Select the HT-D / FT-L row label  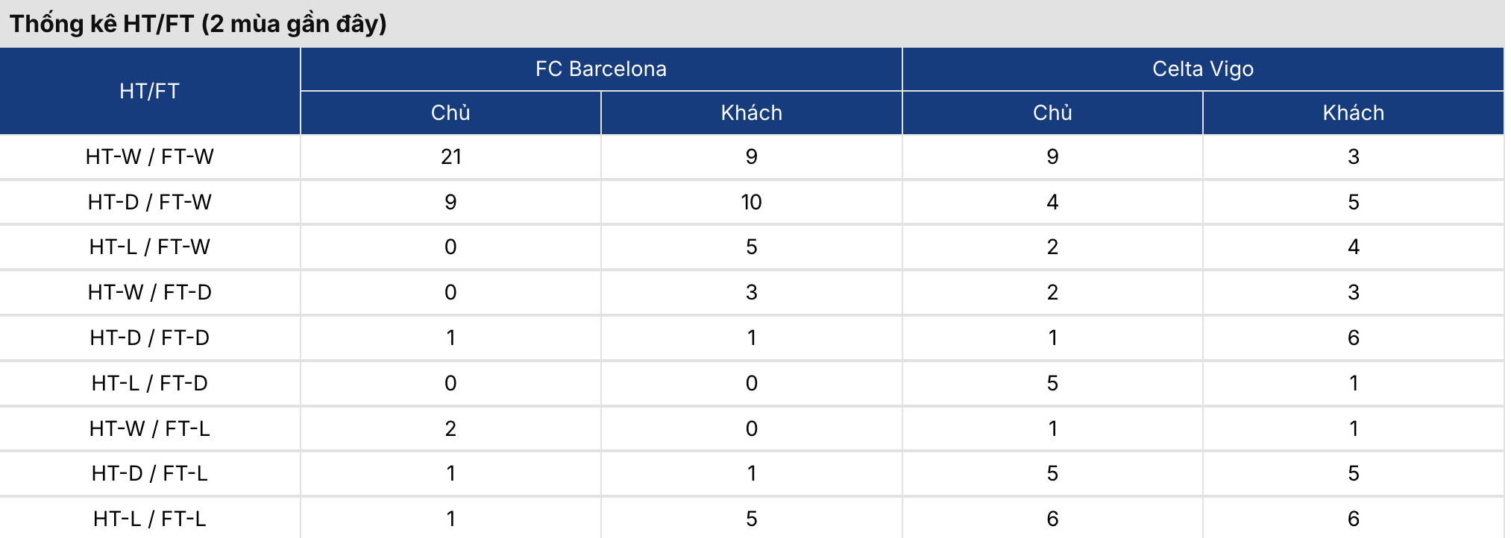point(149,473)
